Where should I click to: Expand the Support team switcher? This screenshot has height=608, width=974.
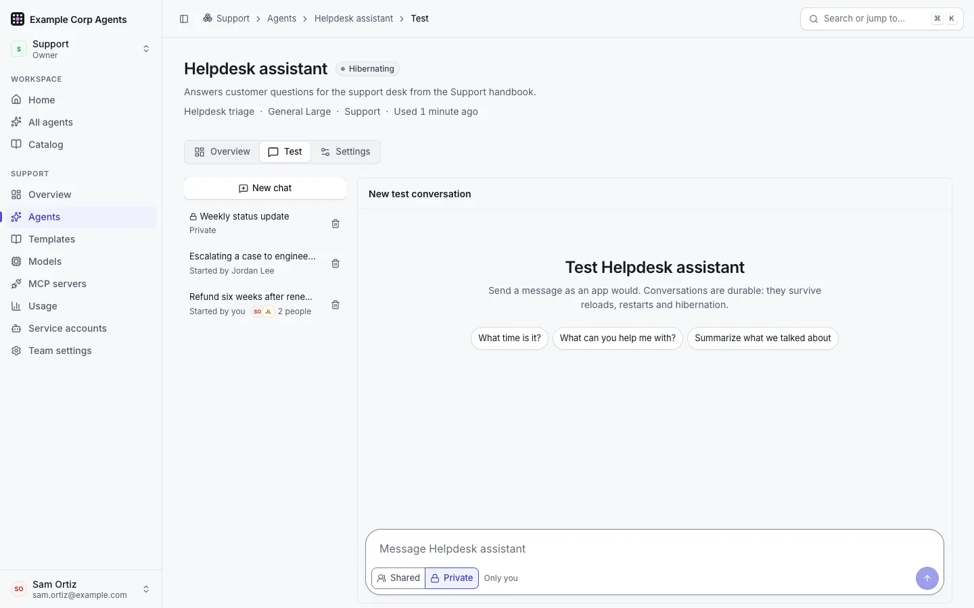(81, 49)
